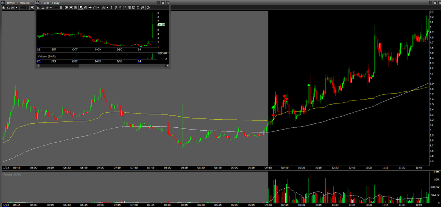
Task: Minimize the RVSN--1 Day window
Action: [158, 3]
